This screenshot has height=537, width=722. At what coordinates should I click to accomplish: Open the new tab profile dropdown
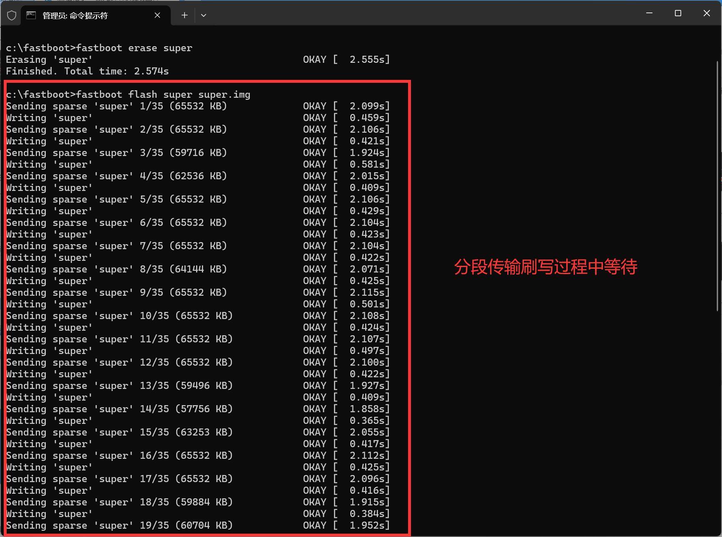204,15
